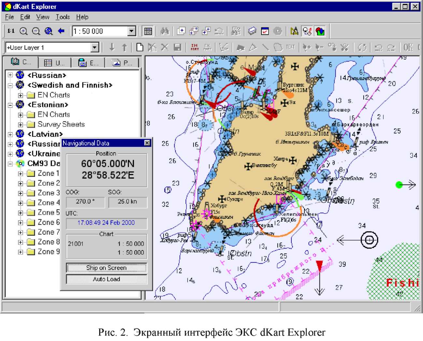Click the SOG value 25.0 kn
Screen dimensions: 423x341
click(127, 202)
